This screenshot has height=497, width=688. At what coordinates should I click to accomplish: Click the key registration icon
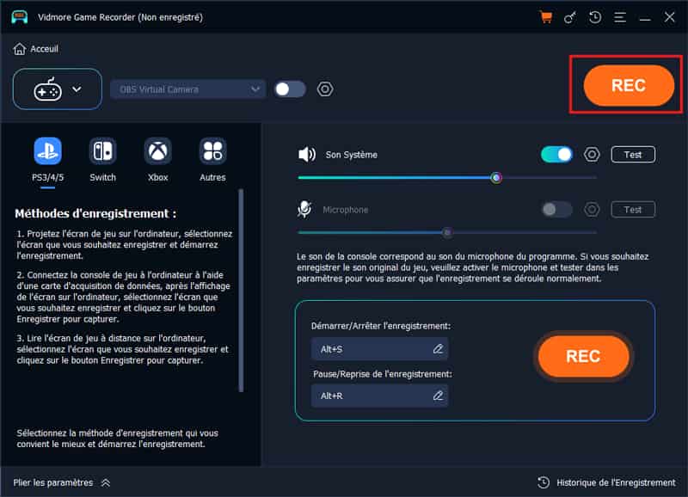(x=569, y=17)
